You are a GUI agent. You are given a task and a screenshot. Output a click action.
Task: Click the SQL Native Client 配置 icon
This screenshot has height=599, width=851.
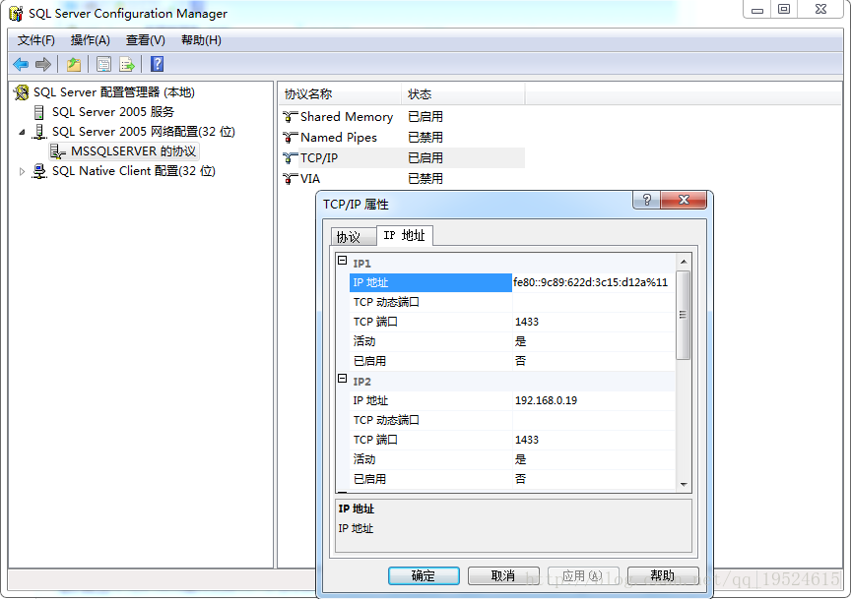39,171
